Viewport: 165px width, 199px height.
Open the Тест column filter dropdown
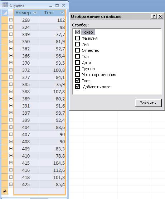pyautogui.click(x=62, y=13)
